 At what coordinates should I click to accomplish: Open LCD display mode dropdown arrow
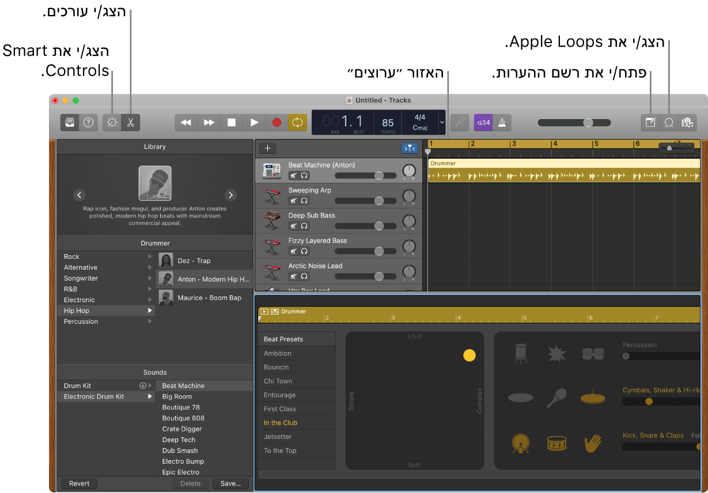[x=442, y=123]
